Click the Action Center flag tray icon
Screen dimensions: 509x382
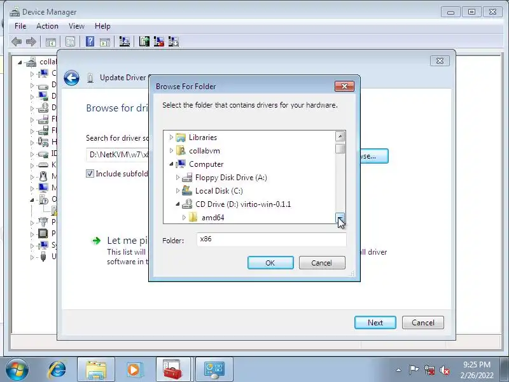coord(414,370)
